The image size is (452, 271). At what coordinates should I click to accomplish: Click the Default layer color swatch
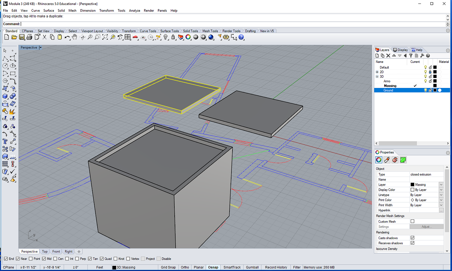click(435, 67)
